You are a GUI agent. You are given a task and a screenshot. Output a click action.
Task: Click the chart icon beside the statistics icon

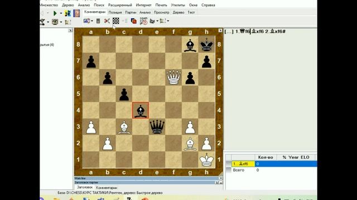pyautogui.click(x=152, y=21)
